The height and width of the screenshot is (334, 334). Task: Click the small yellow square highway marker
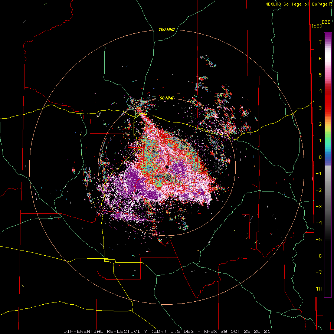106,260
